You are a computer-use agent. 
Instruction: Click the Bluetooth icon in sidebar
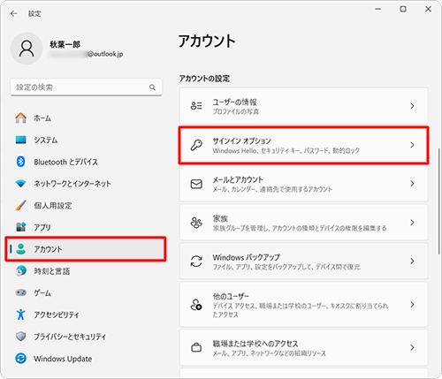click(x=20, y=162)
